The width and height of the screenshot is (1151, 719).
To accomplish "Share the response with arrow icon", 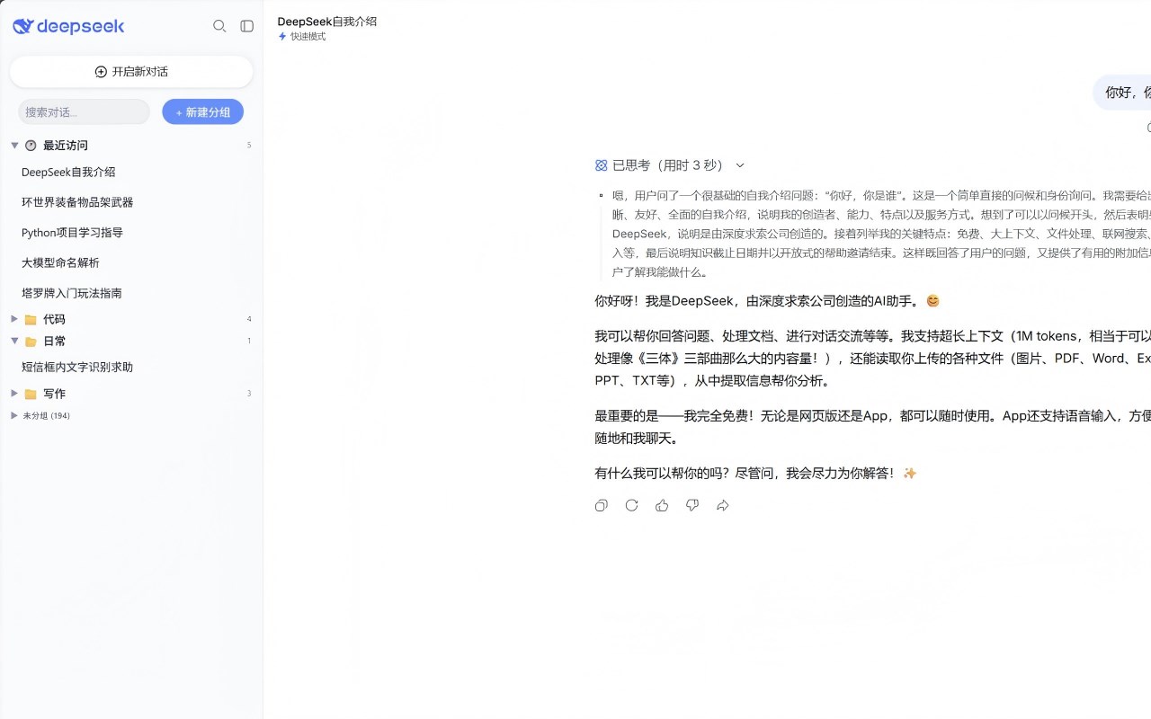I will pos(723,506).
